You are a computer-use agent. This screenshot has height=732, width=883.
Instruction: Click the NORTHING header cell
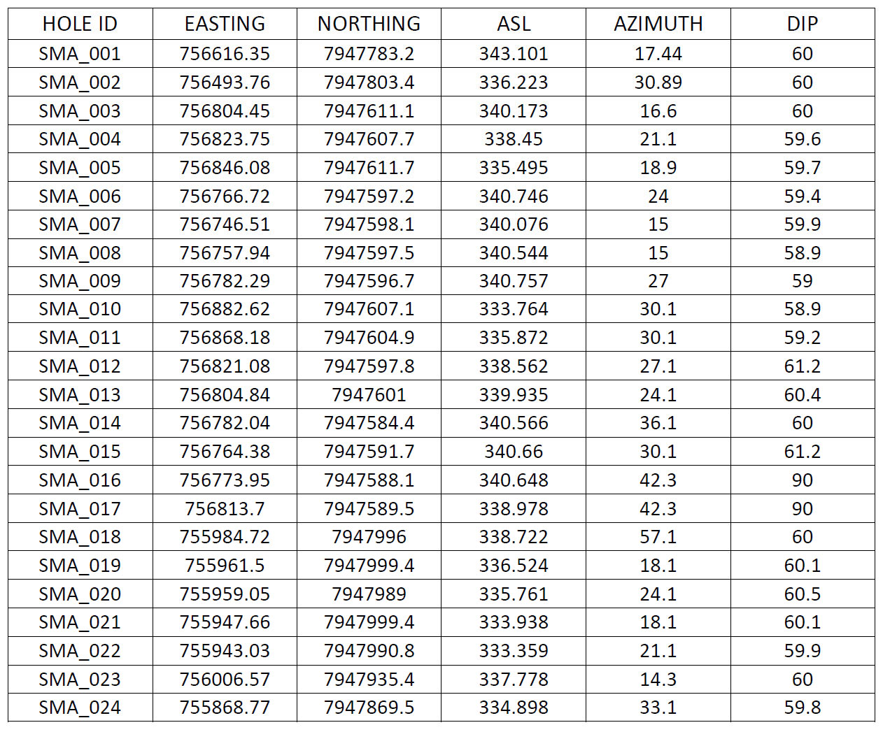(x=369, y=24)
